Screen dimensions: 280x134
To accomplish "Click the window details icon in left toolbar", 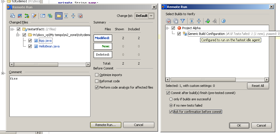I will click(43, 16).
